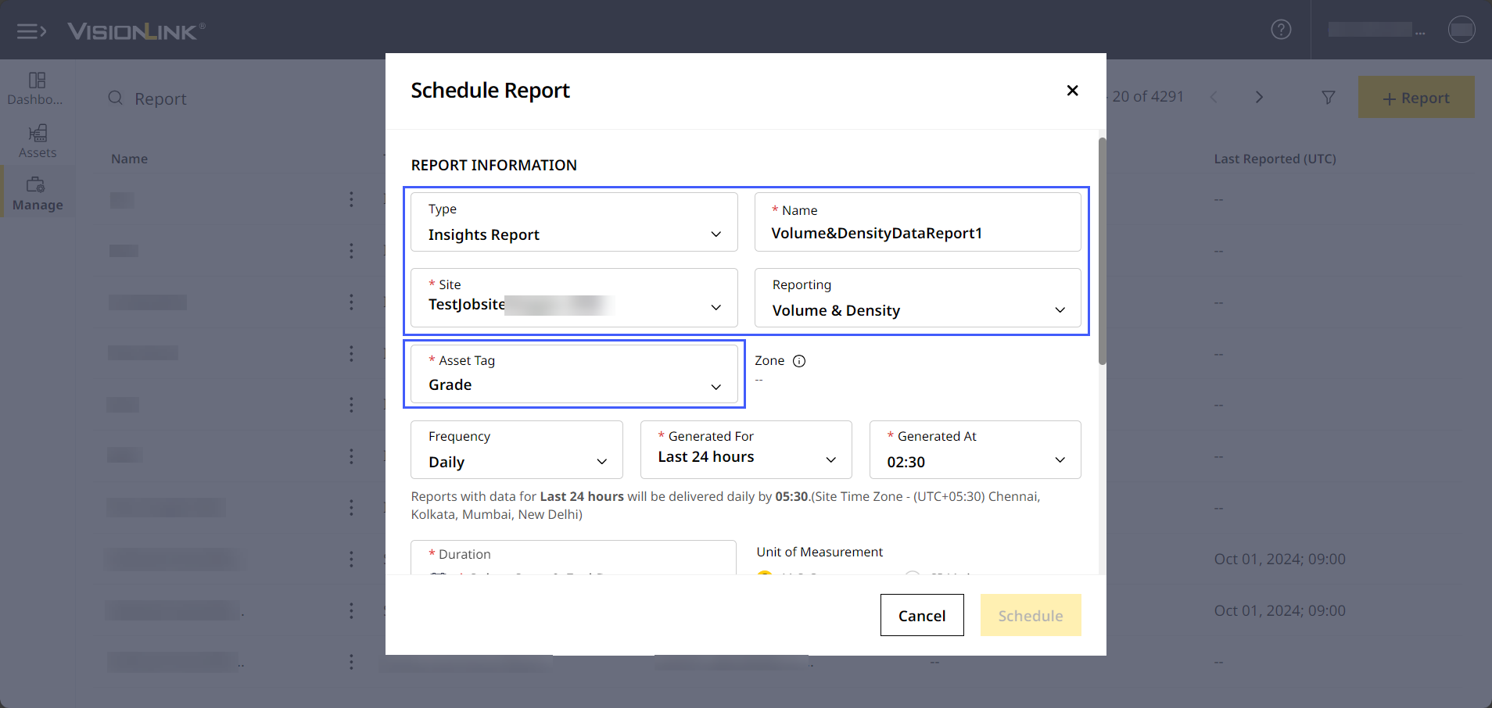Screen dimensions: 1492x708
Task: Click the Zone info icon
Action: [x=799, y=361]
